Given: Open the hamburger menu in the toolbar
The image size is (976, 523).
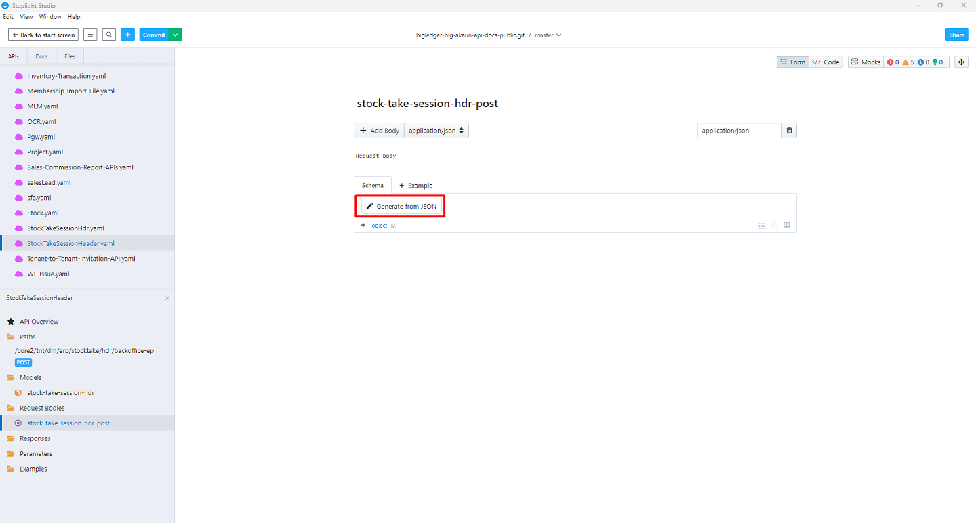Looking at the screenshot, I should pos(90,35).
